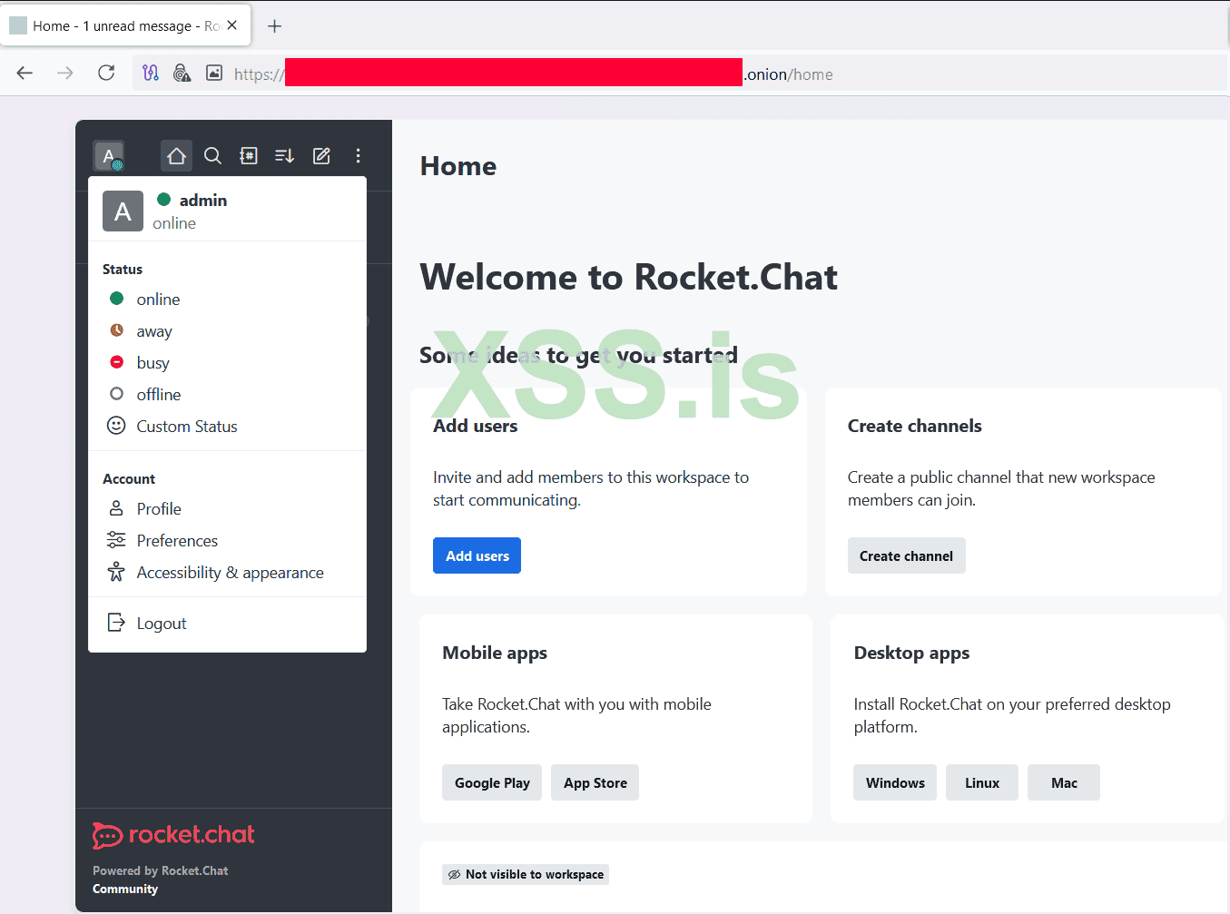This screenshot has width=1230, height=914.
Task: Go forward in browser history
Action: click(65, 74)
